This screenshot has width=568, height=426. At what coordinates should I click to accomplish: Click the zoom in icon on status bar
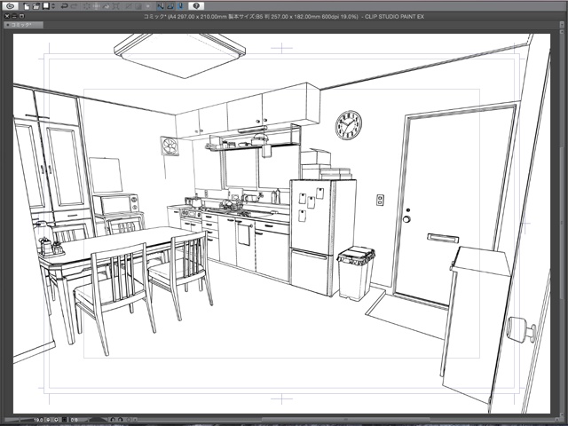[x=56, y=420]
